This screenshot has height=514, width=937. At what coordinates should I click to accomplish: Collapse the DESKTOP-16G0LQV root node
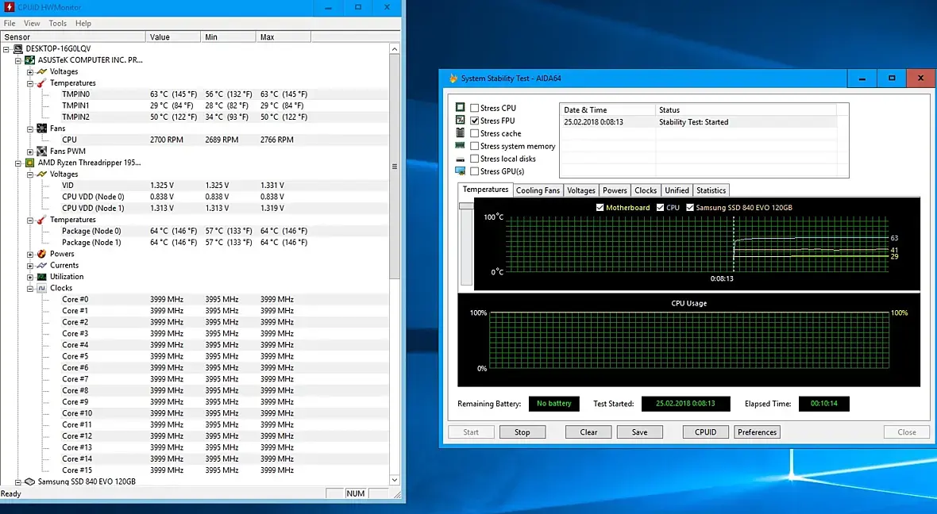tap(6, 49)
